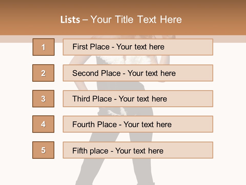This screenshot has width=246, height=185.
Task: Select the number 4 box
Action: [43, 124]
